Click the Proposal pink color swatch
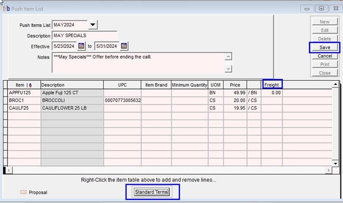The image size is (343, 203). tap(23, 193)
